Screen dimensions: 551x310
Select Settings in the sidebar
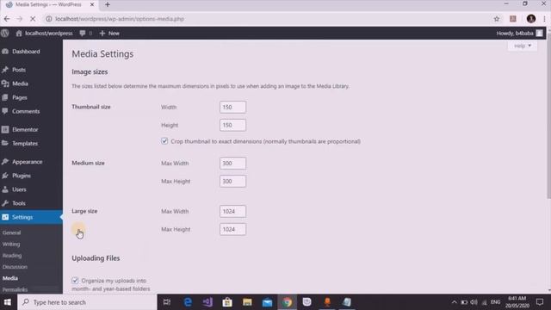pyautogui.click(x=31, y=217)
